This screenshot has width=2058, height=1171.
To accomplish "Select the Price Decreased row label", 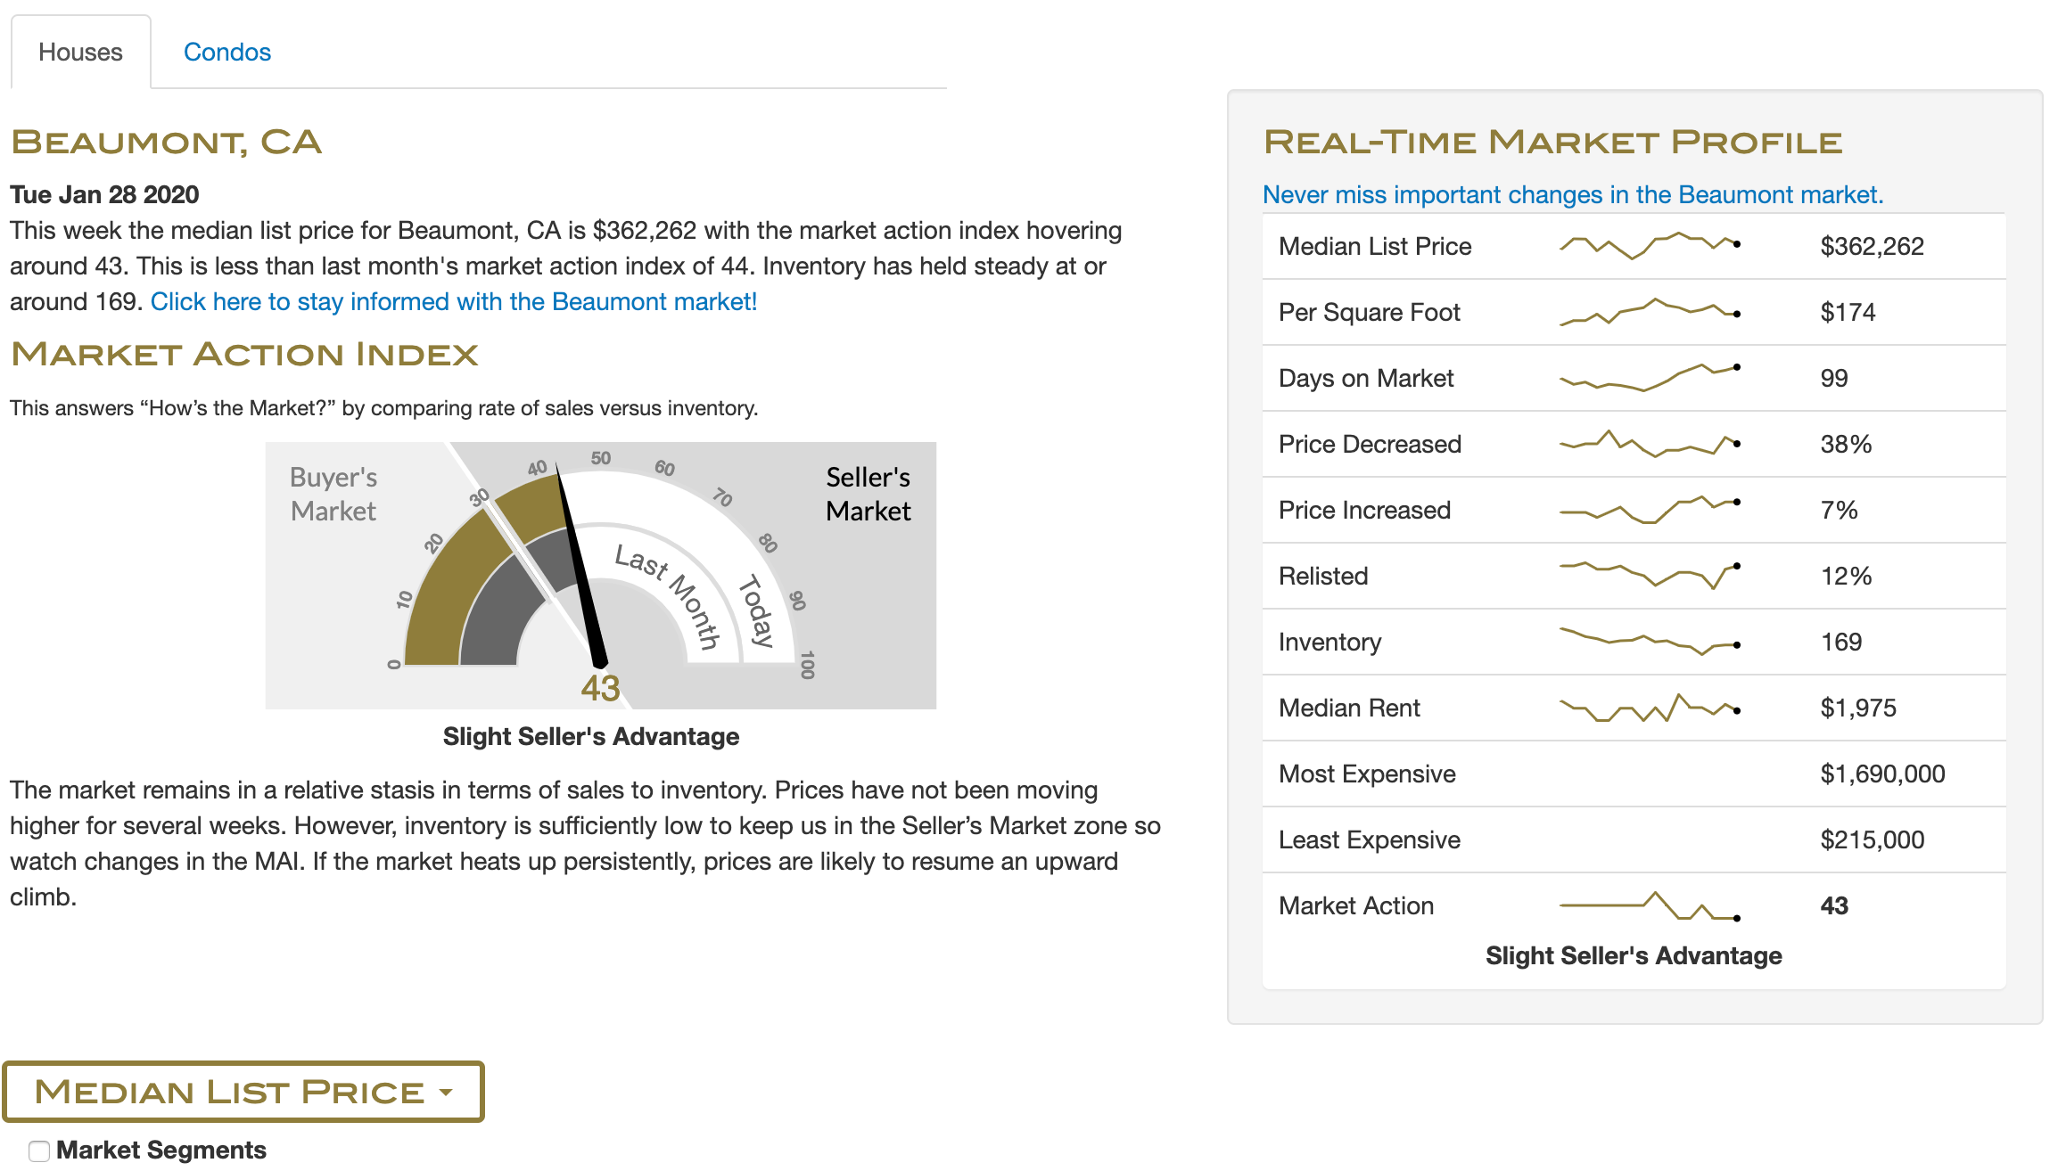I will click(x=1370, y=444).
